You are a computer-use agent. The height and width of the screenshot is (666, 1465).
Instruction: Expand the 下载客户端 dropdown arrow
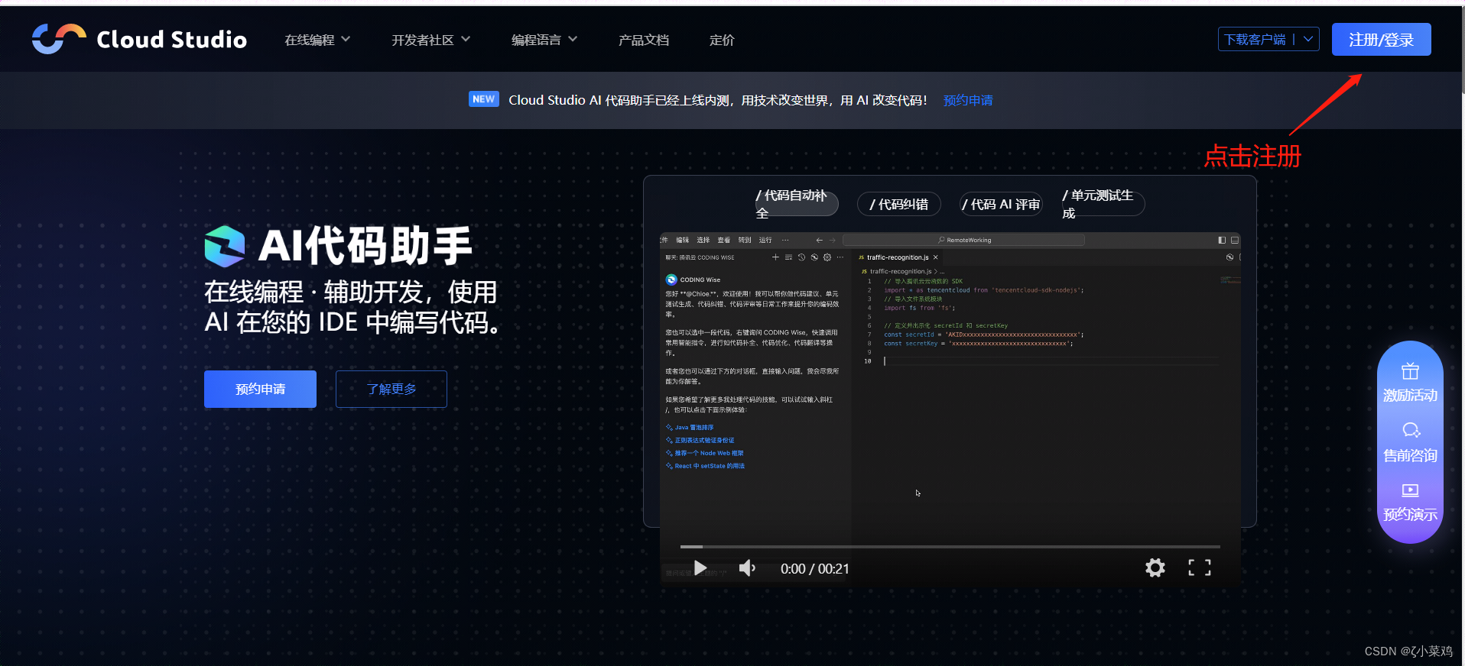1308,39
